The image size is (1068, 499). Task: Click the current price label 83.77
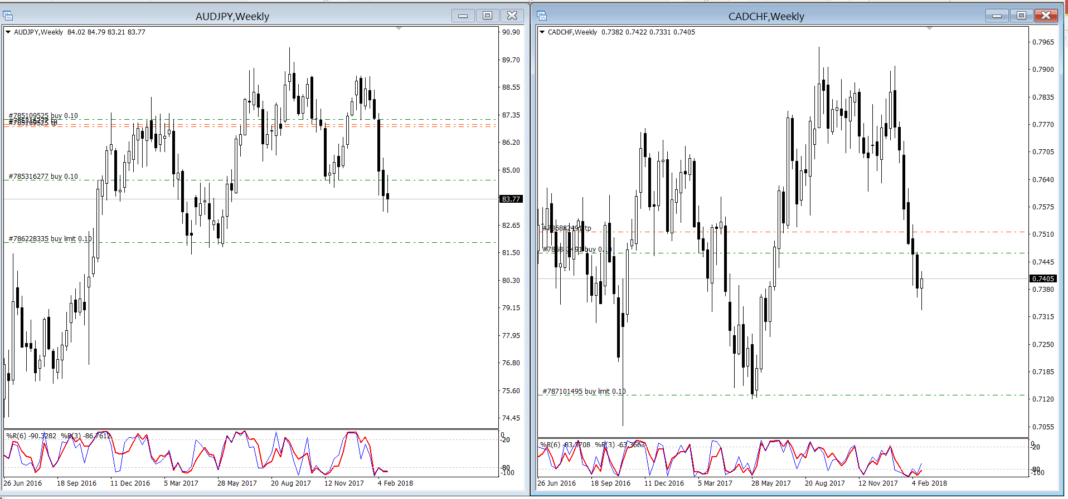(x=511, y=199)
